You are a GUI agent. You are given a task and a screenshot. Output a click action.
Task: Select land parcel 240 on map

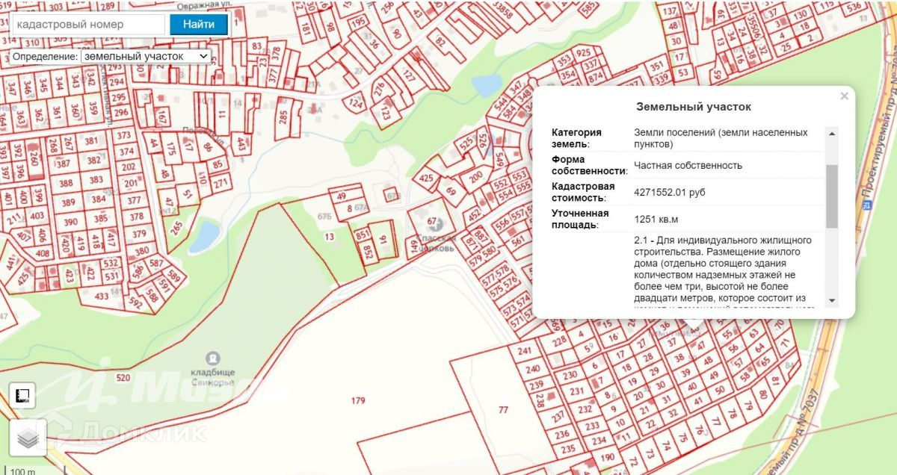tap(532, 370)
